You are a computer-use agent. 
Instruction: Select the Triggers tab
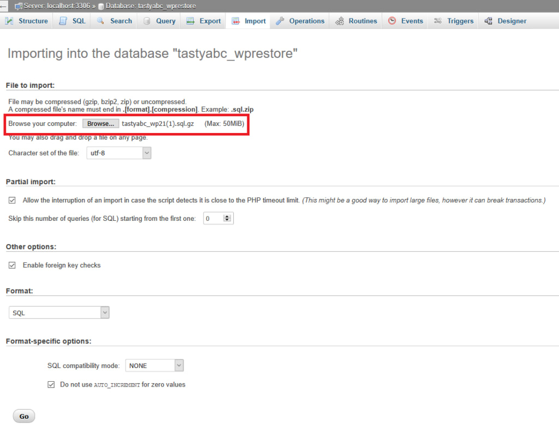tap(453, 21)
